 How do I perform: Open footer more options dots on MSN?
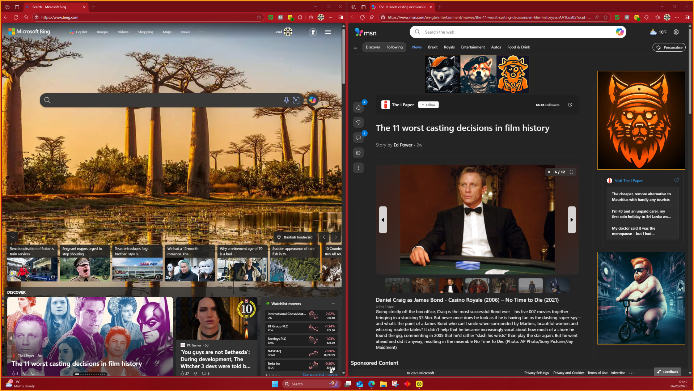(632, 373)
